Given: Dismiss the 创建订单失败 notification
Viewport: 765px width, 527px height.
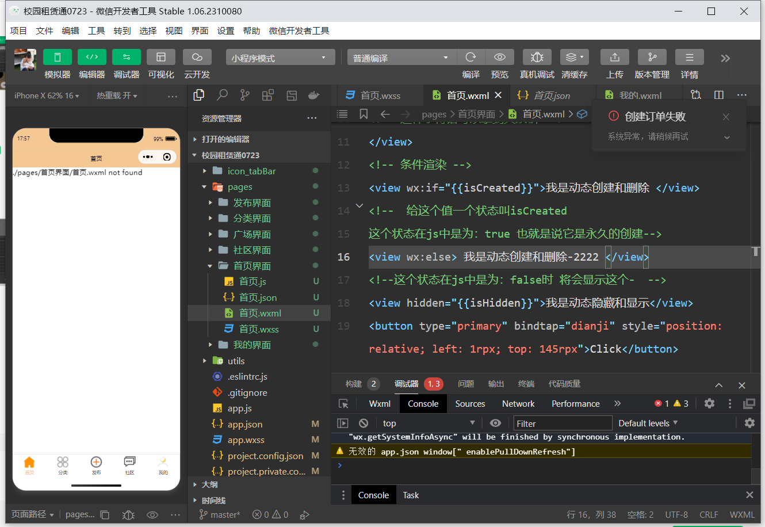Looking at the screenshot, I should 726,117.
